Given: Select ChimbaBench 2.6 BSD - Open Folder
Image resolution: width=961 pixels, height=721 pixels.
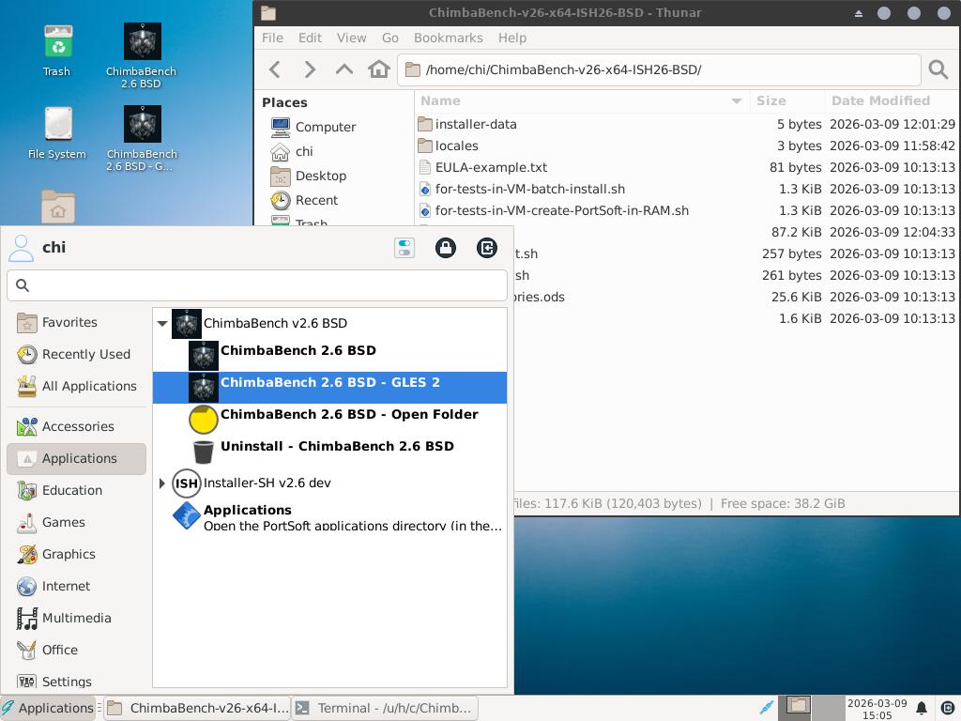Looking at the screenshot, I should coord(329,419).
